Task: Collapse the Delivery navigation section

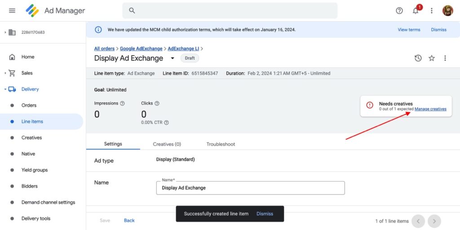Action: [5, 89]
